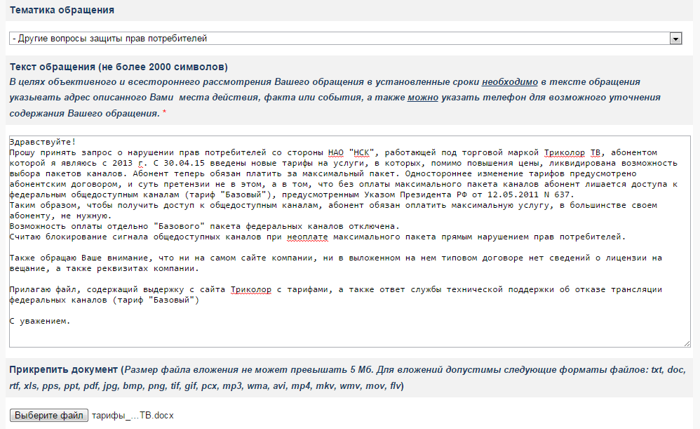Click the date '12.05.2011 N 637' in the text
700x429 pixels.
529,194
